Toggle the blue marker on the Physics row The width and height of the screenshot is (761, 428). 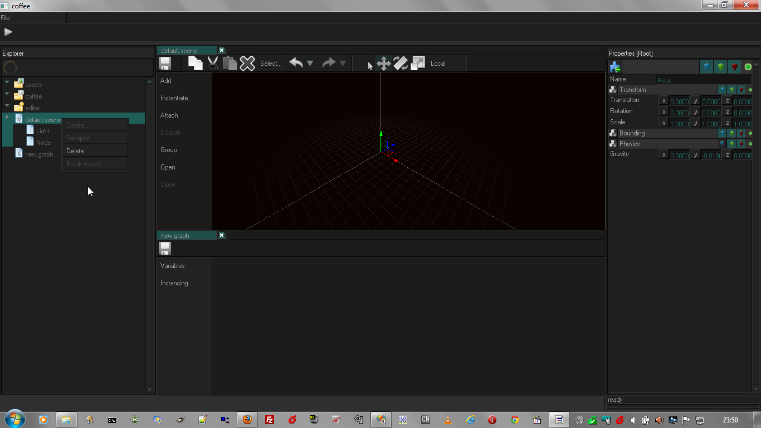pos(722,144)
